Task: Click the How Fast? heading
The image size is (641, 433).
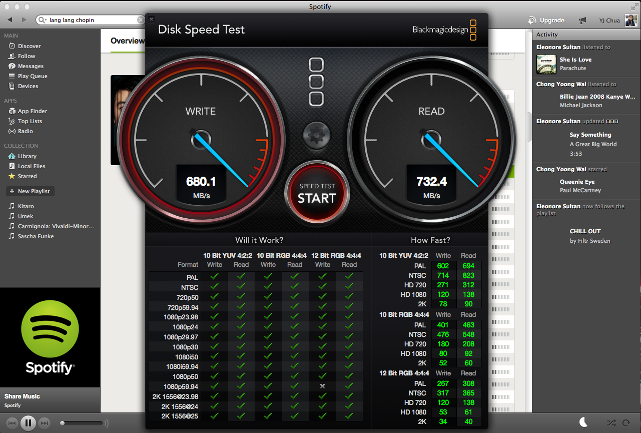Action: point(430,240)
